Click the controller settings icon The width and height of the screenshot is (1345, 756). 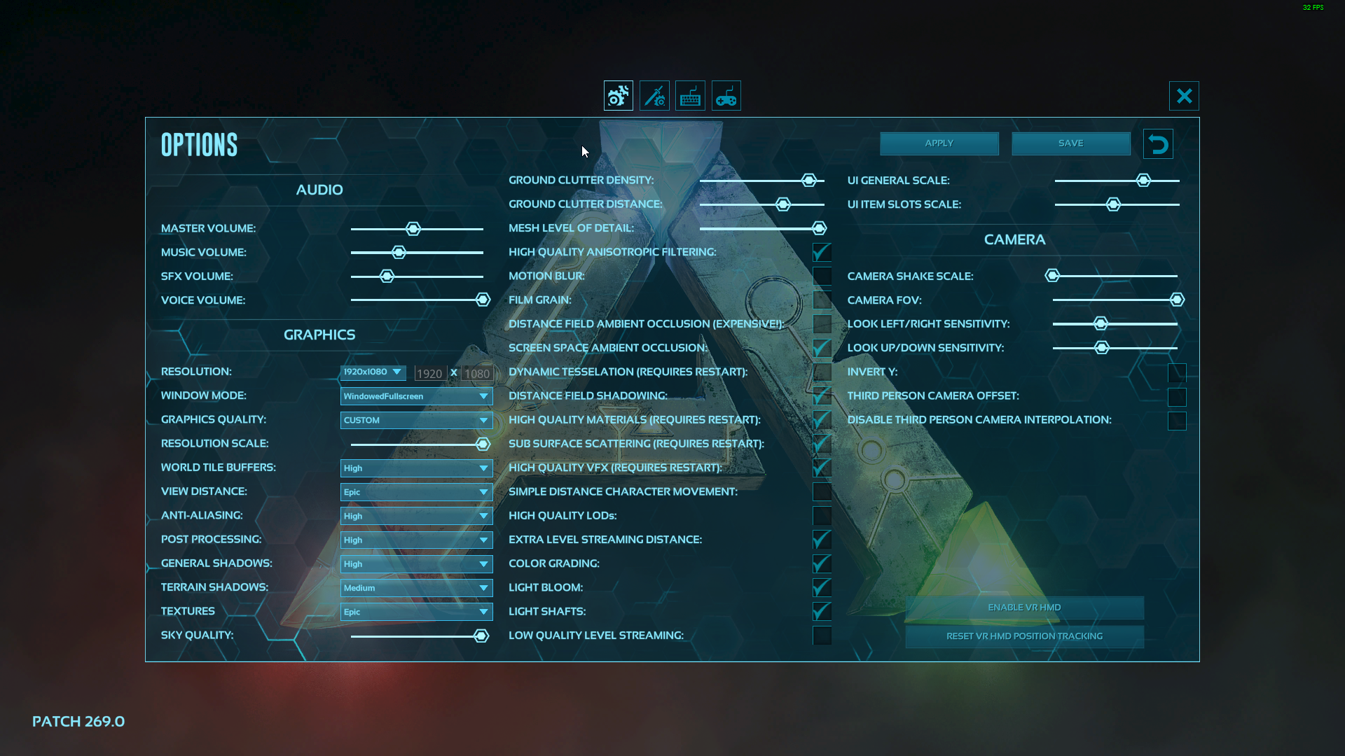(x=726, y=96)
